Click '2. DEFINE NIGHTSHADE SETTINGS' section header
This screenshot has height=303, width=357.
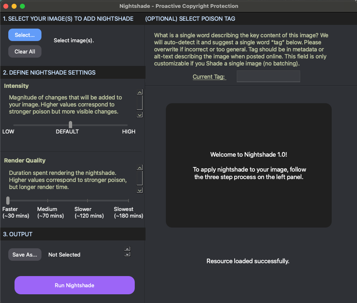(x=49, y=73)
